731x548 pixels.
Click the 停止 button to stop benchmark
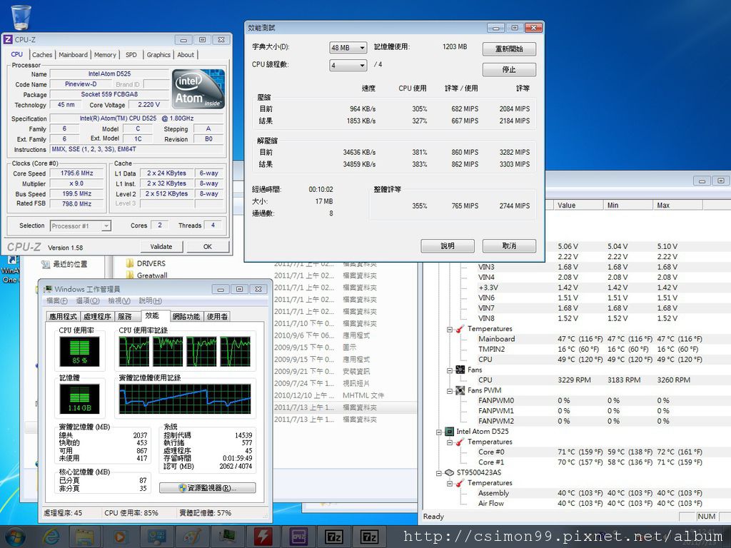tap(509, 69)
